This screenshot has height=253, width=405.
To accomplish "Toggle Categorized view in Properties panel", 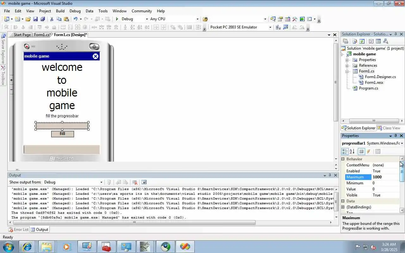I will pos(345,151).
